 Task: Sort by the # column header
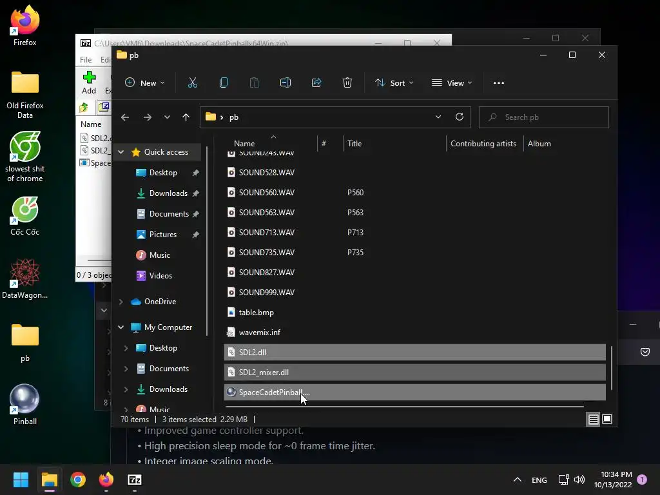pyautogui.click(x=324, y=144)
